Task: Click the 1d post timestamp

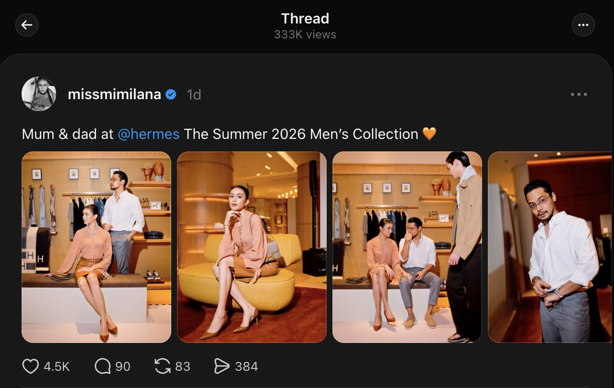Action: point(194,95)
